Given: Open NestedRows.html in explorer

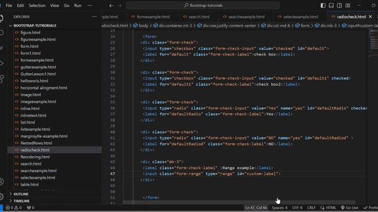Looking at the screenshot, I should [54, 143].
